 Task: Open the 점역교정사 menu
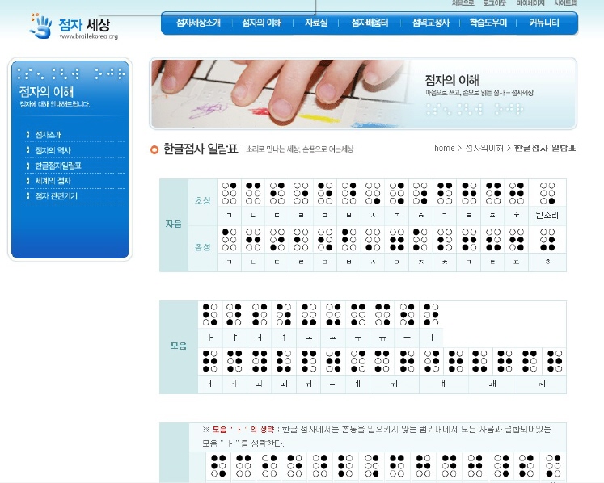pos(431,23)
